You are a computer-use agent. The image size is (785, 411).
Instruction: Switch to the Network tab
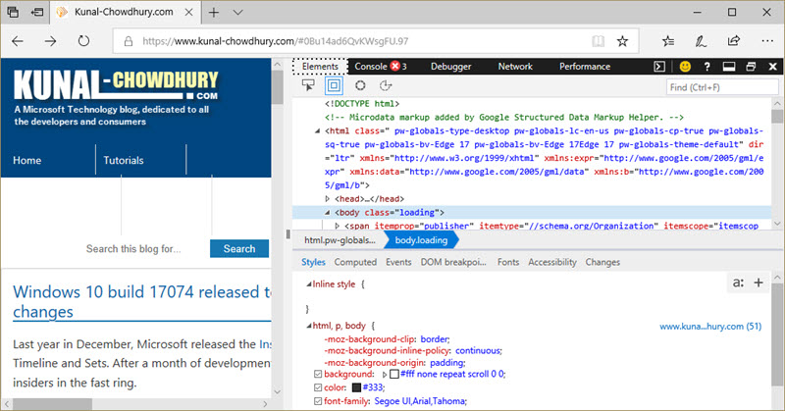point(515,66)
